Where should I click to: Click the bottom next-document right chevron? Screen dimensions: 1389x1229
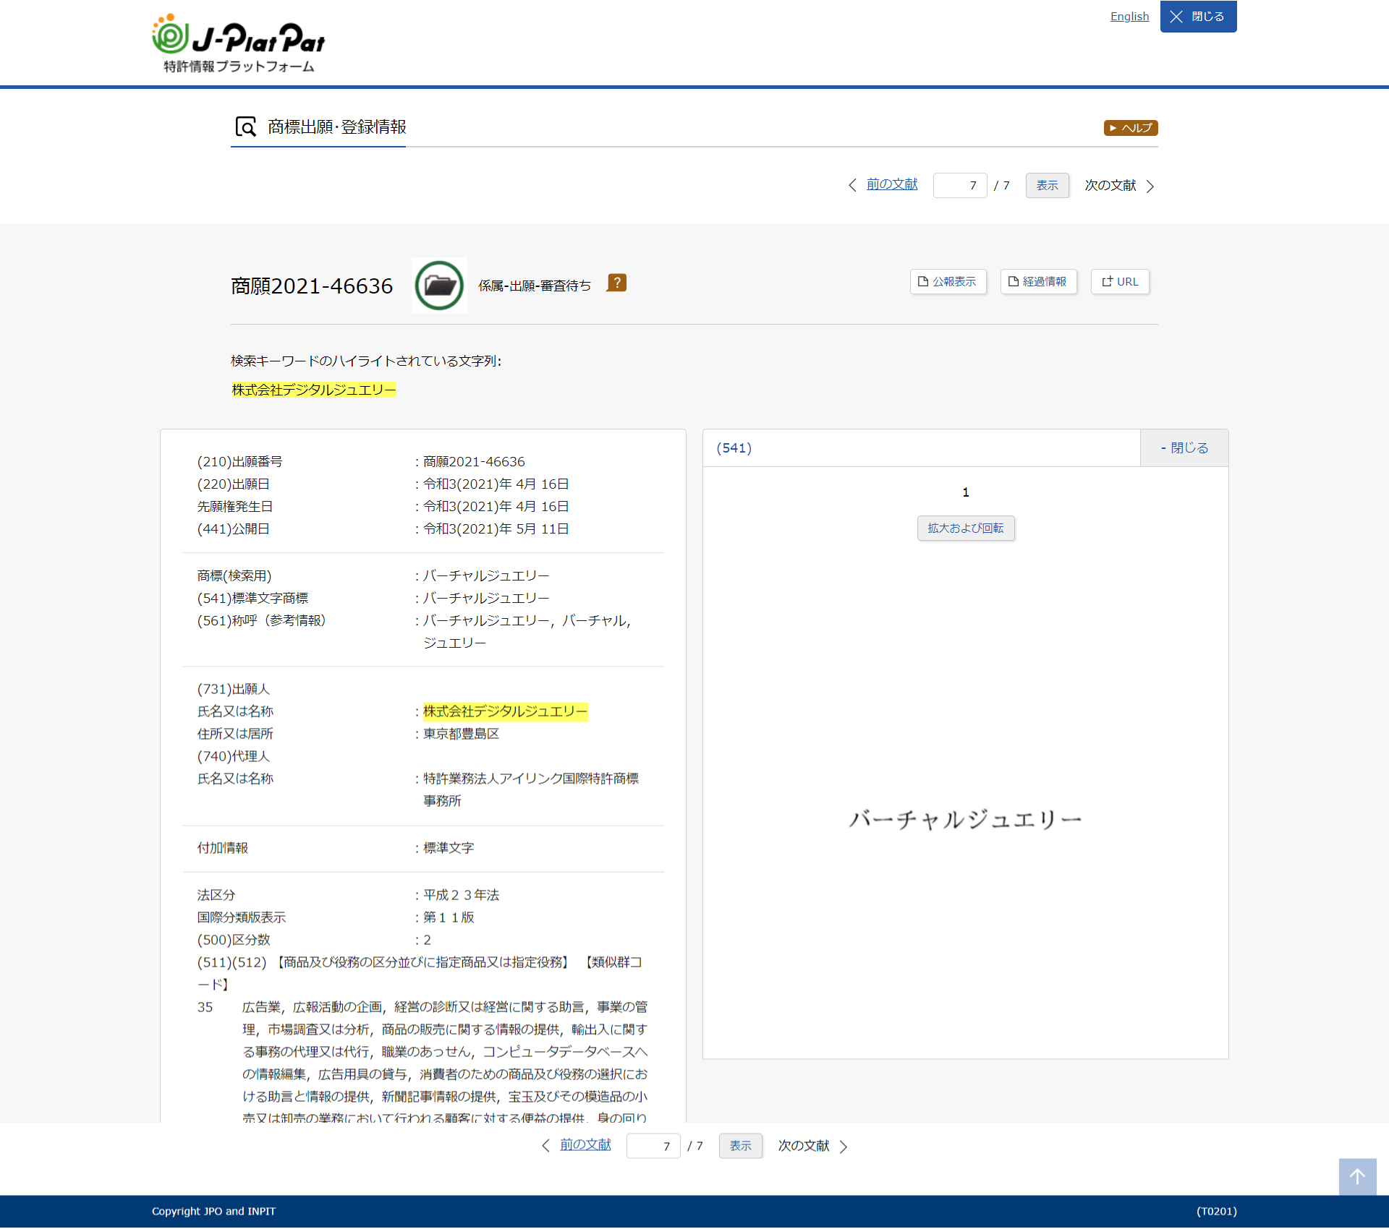[843, 1147]
